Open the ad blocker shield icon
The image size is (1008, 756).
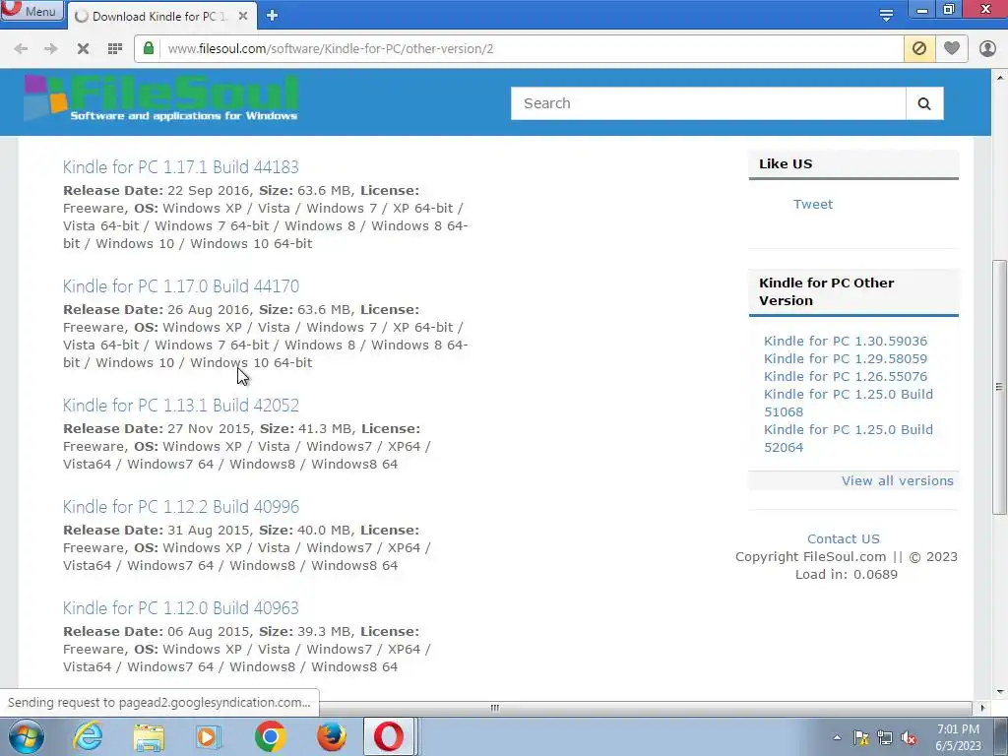[x=919, y=48]
